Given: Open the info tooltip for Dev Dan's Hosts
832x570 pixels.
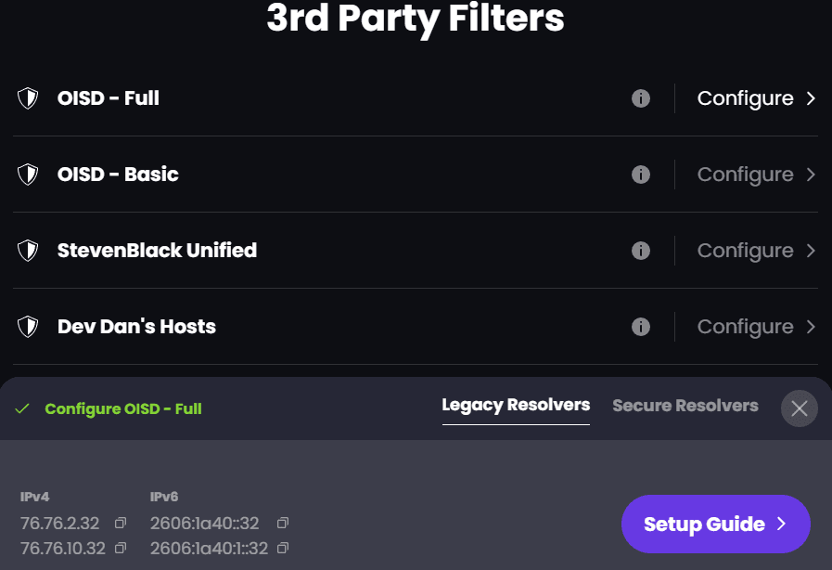Looking at the screenshot, I should click(x=640, y=327).
